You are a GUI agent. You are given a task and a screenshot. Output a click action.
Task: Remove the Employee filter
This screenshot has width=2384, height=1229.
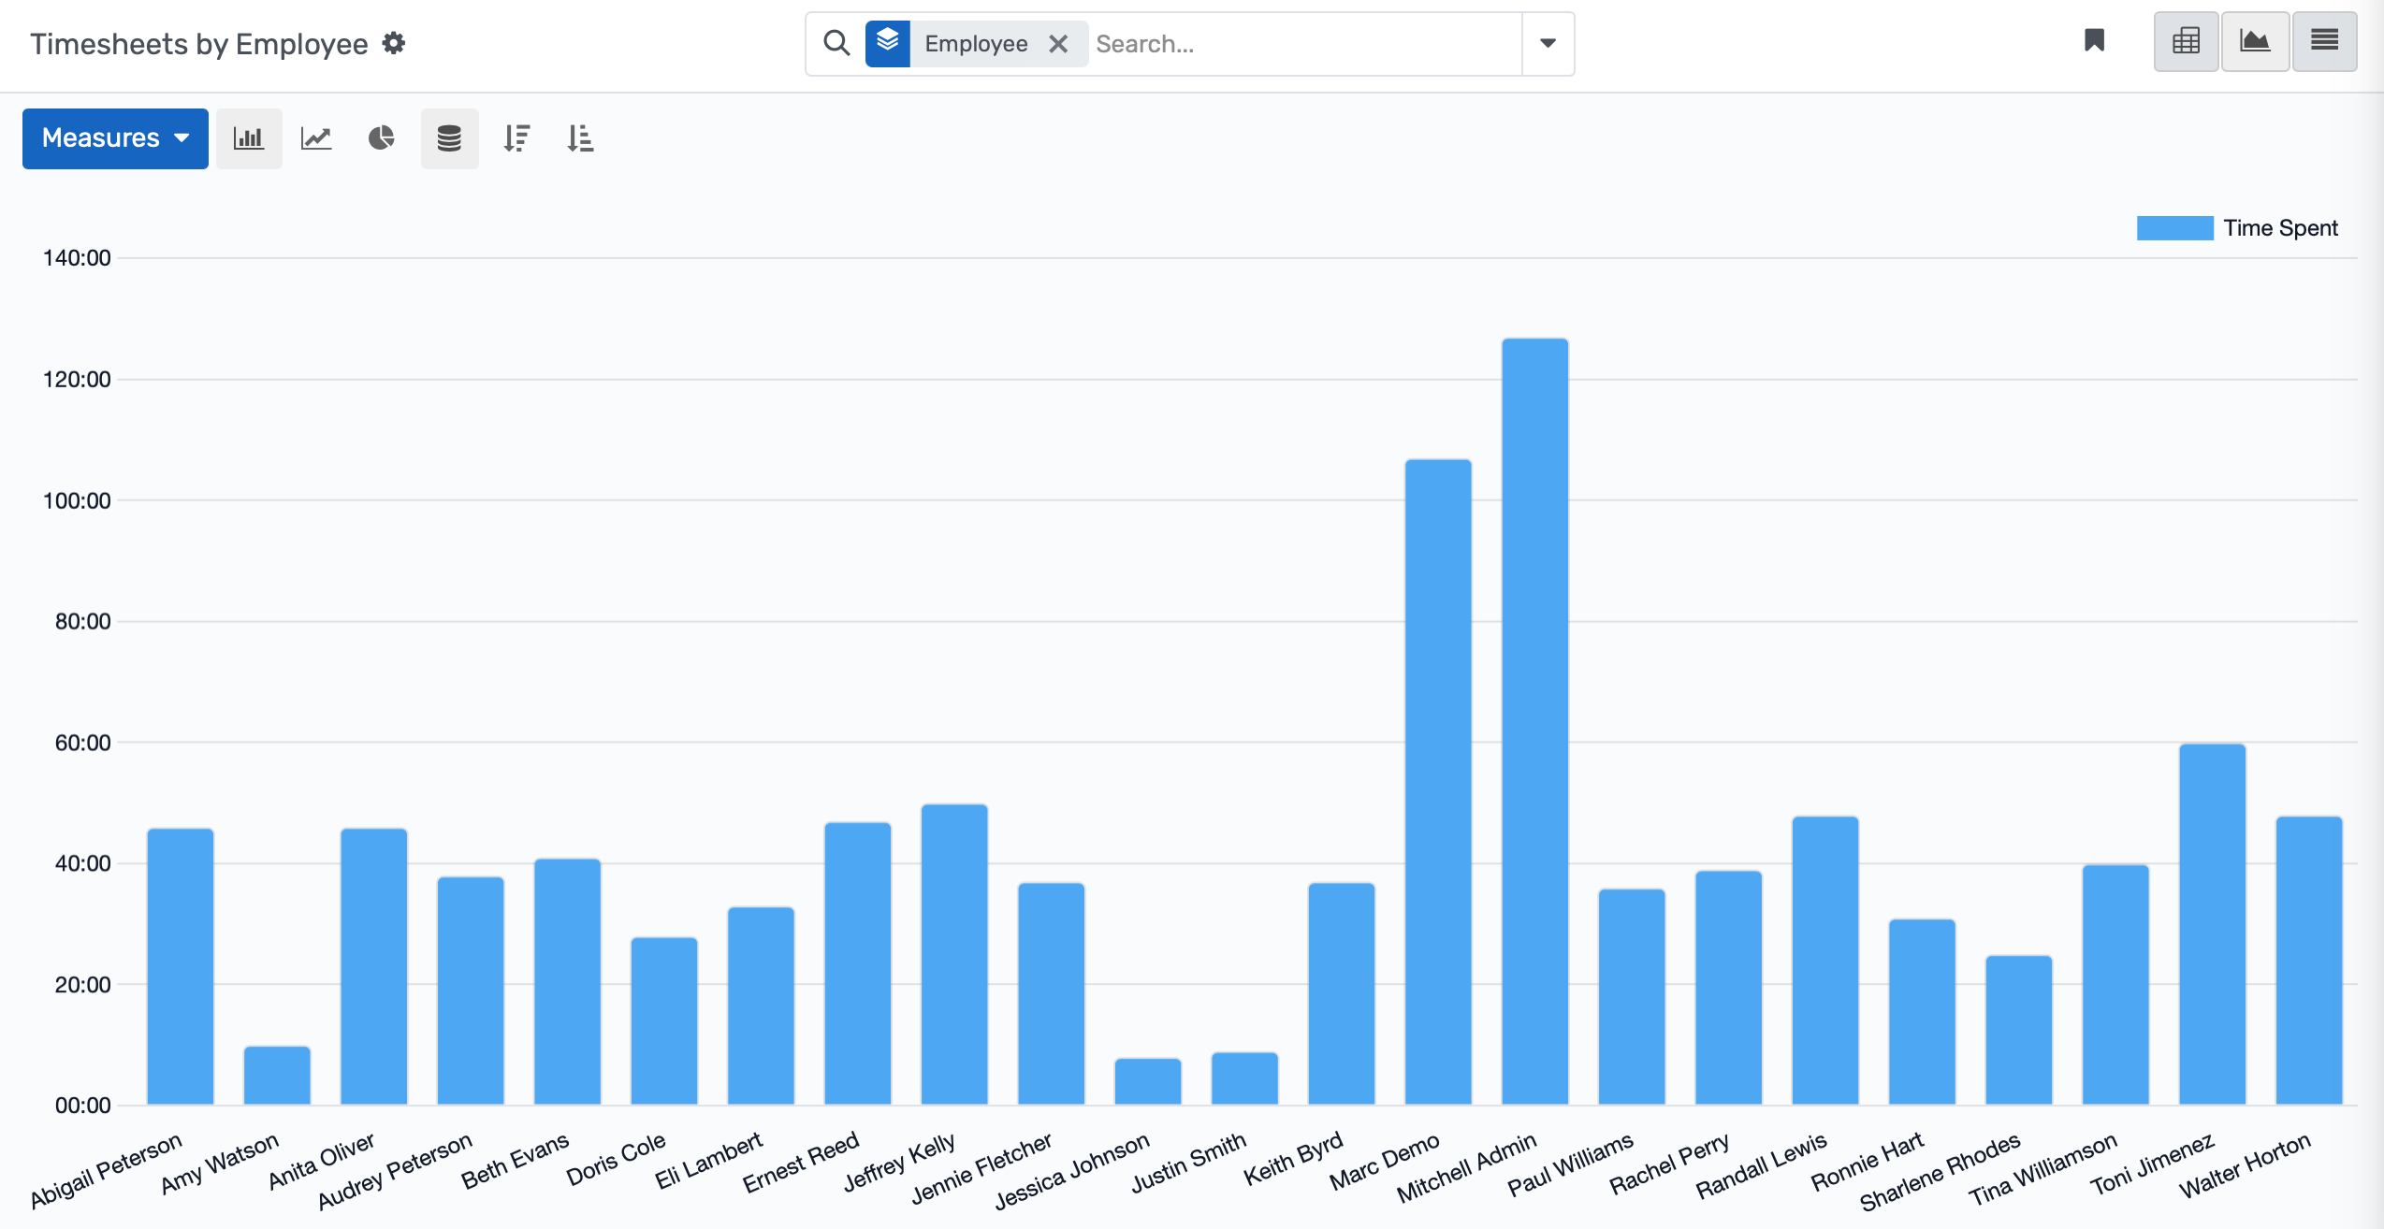pos(1058,43)
